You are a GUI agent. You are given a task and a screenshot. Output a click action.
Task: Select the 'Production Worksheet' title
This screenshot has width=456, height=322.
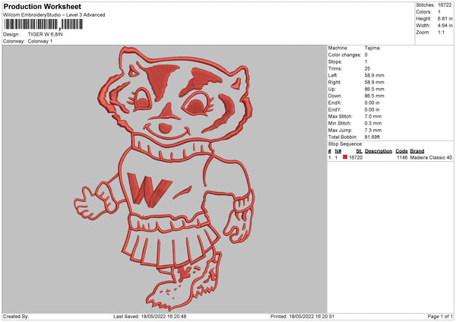43,6
